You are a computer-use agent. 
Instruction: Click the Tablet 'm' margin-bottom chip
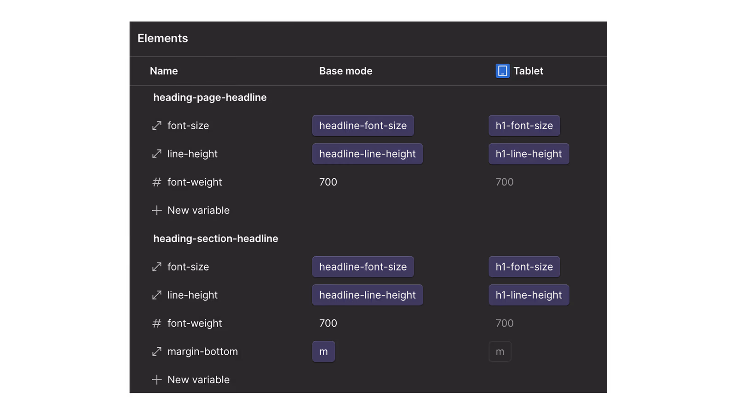click(x=500, y=351)
